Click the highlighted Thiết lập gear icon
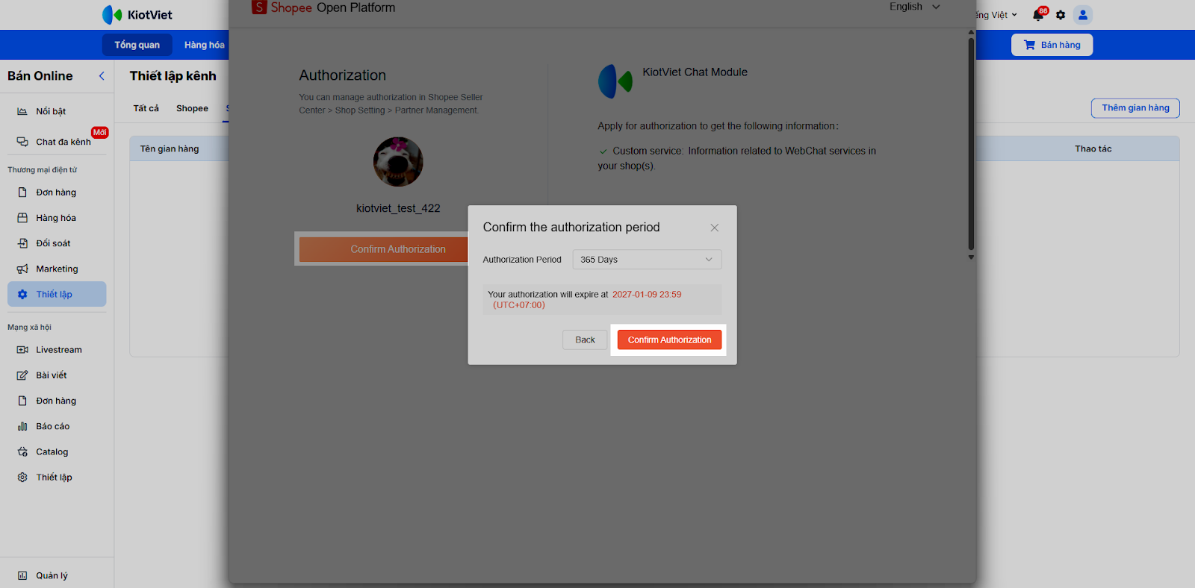The image size is (1195, 588). click(22, 294)
